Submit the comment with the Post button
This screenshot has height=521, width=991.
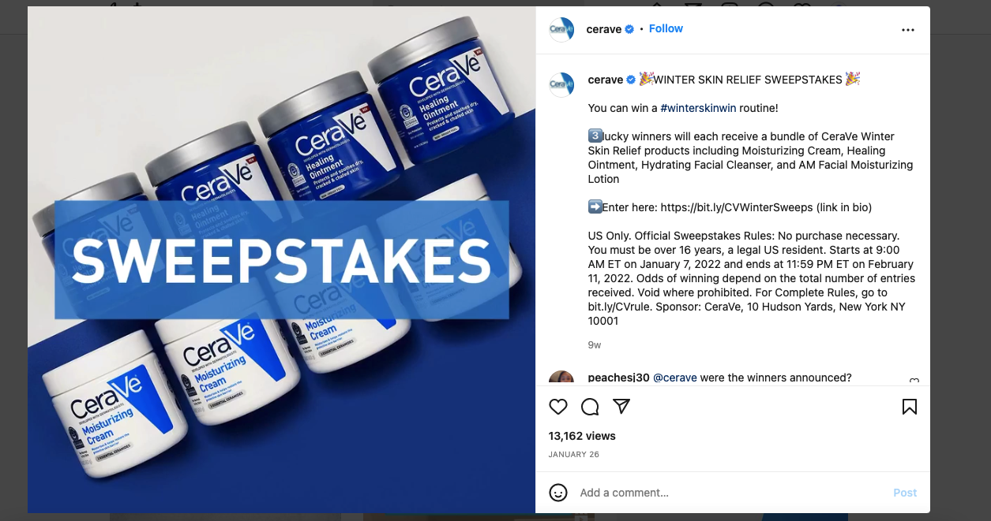click(x=905, y=493)
